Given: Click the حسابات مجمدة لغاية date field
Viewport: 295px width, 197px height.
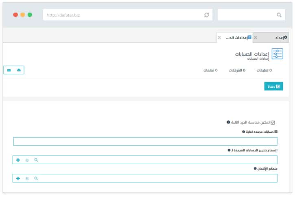Looking at the screenshot, I should [145, 141].
